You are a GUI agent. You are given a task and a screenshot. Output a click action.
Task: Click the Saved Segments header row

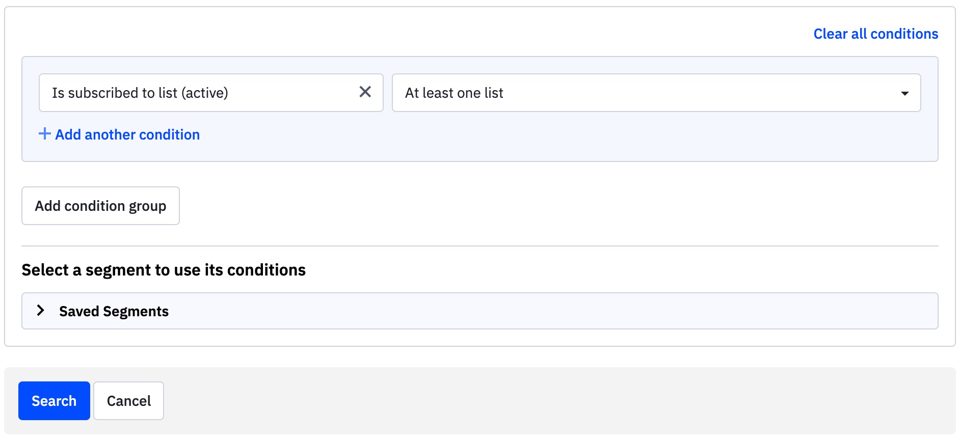point(479,311)
